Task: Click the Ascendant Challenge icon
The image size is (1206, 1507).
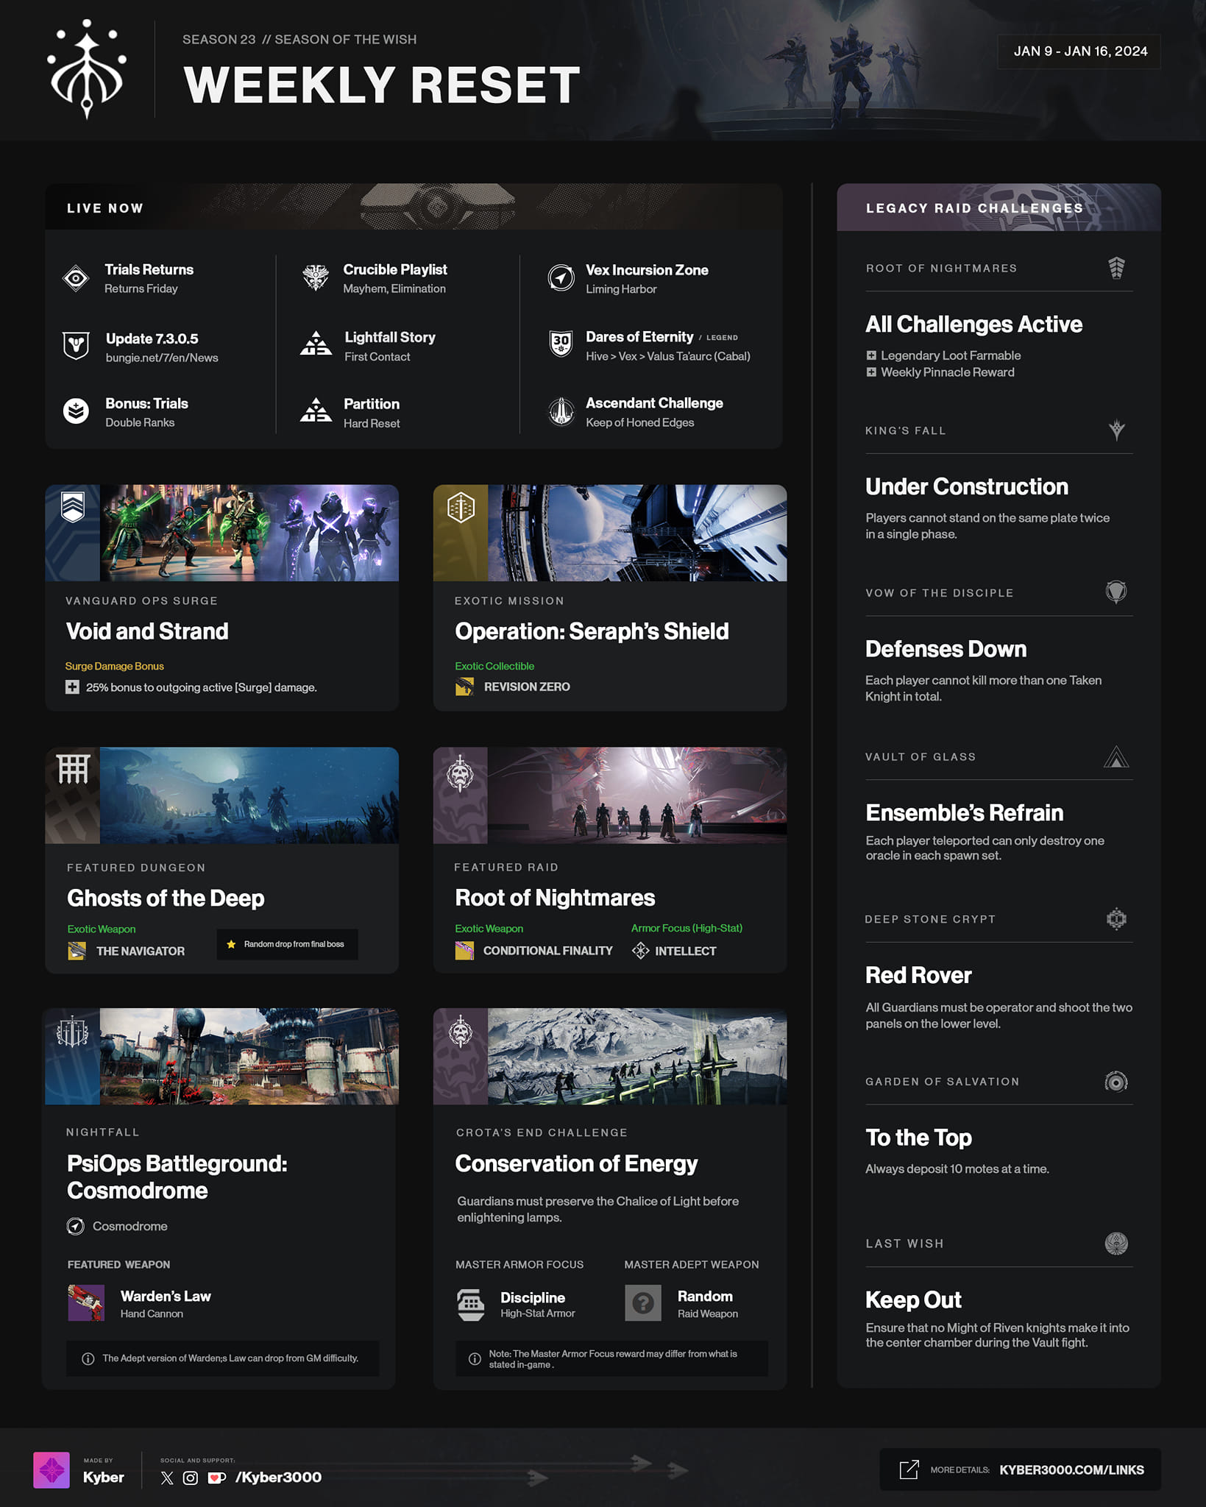Action: [561, 411]
